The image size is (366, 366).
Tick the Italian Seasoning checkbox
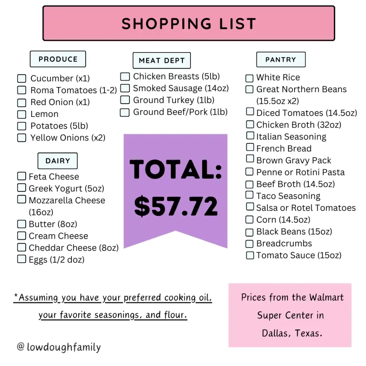pyautogui.click(x=250, y=136)
